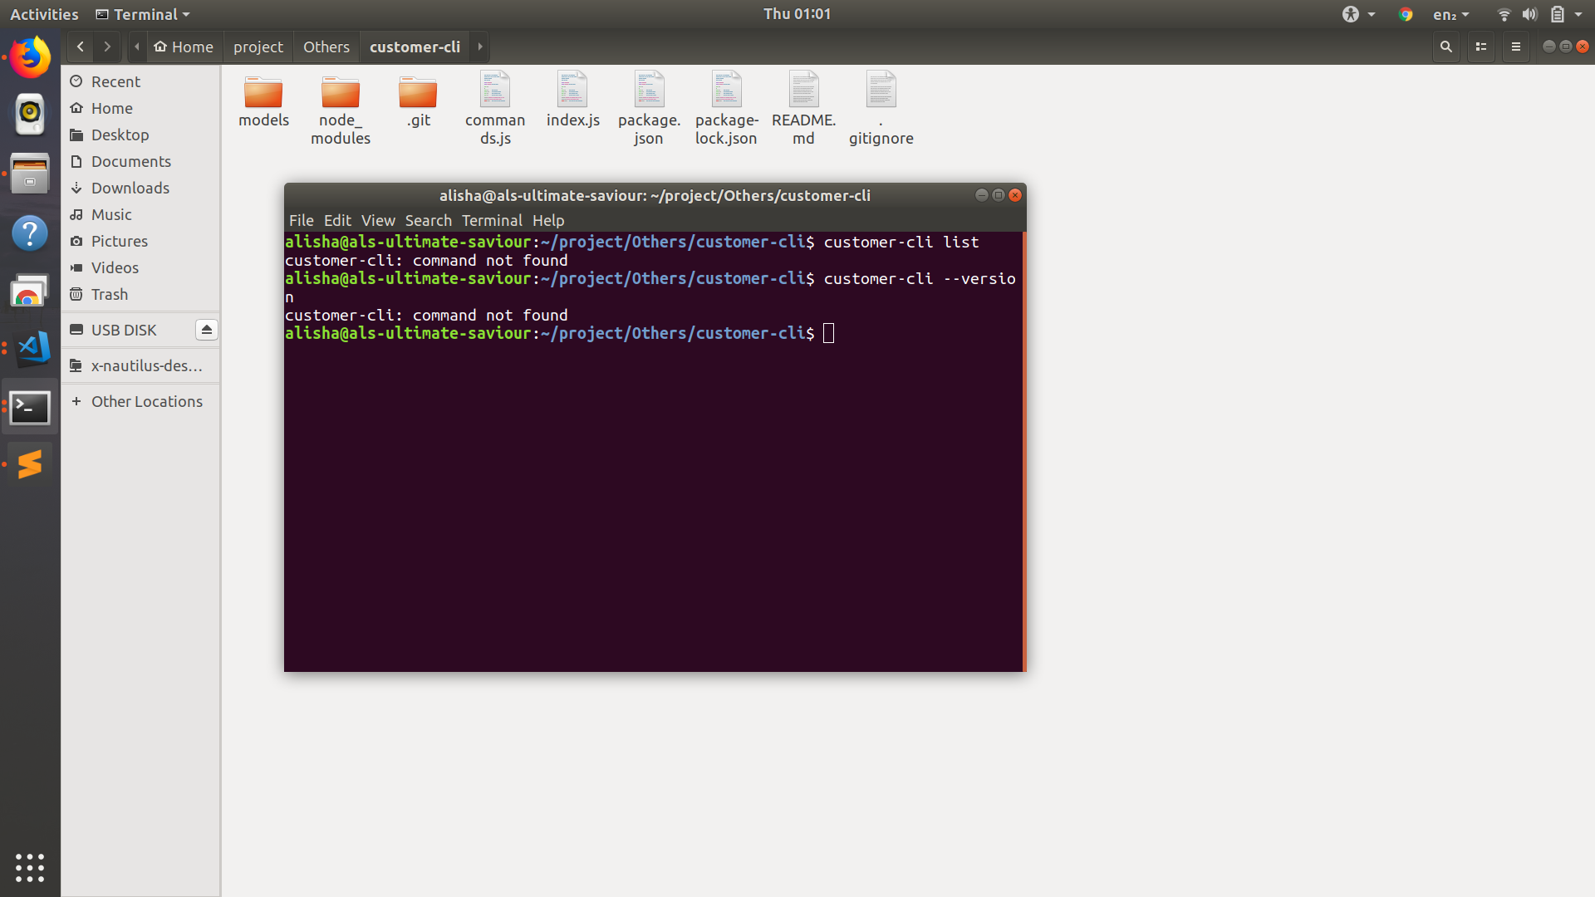Switch to the Others breadcrumb tab
Screen dimensions: 1595x897
326,47
